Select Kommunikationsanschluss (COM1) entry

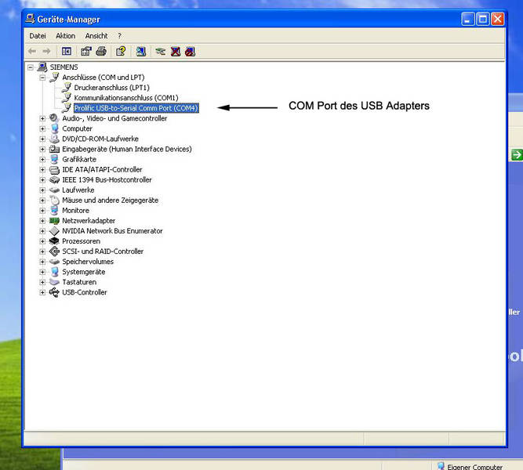click(126, 98)
